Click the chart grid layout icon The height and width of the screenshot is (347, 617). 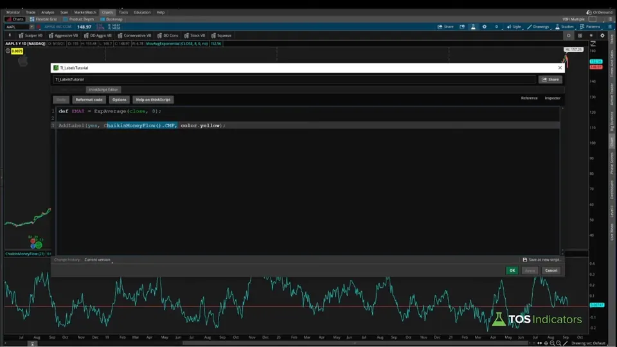580,35
